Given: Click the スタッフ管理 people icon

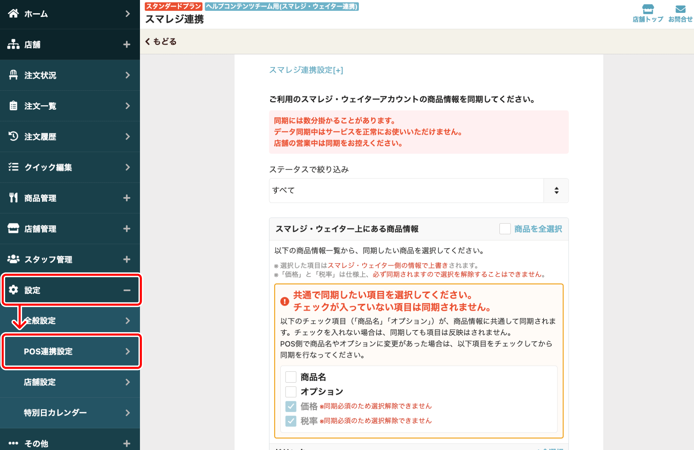Looking at the screenshot, I should [13, 259].
